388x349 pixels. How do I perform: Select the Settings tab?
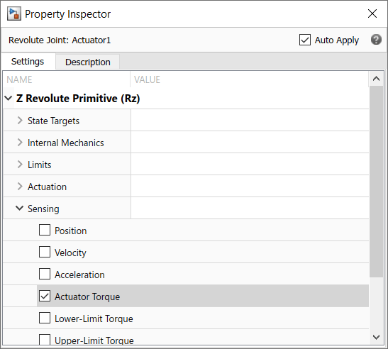point(28,62)
